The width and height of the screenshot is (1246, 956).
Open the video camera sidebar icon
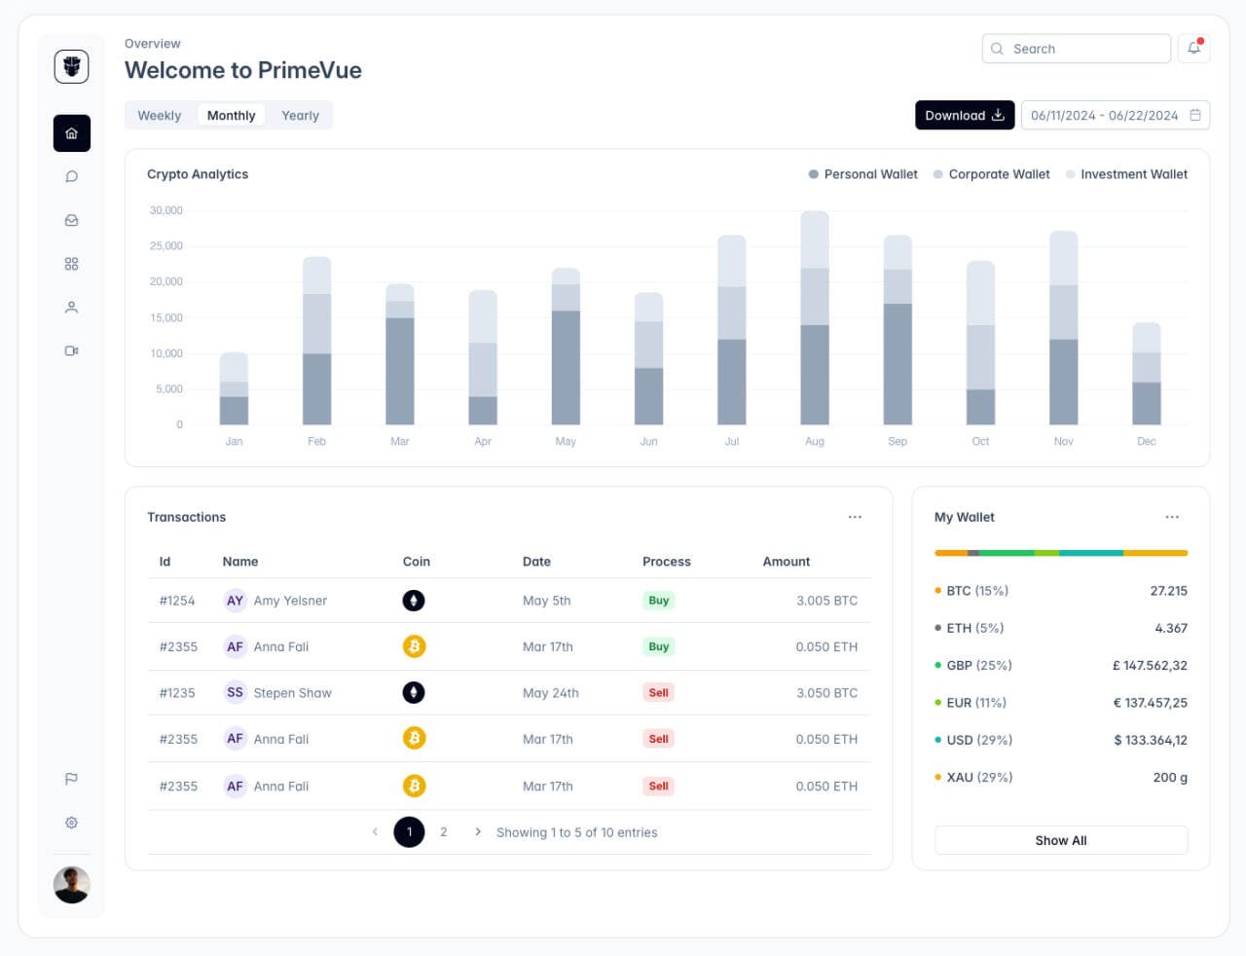(71, 350)
